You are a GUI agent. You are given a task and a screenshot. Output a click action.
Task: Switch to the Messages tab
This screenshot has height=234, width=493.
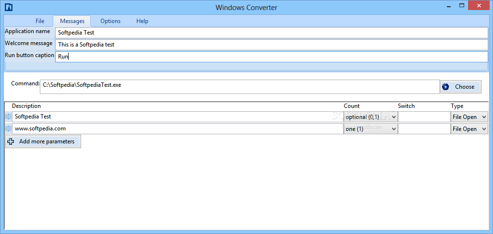point(72,21)
